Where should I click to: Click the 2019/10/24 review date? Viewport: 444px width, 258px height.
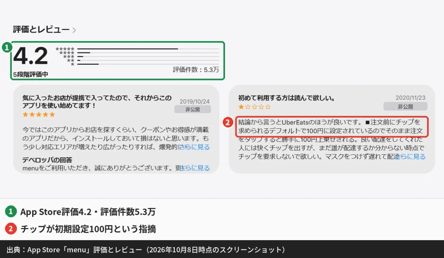coord(194,101)
